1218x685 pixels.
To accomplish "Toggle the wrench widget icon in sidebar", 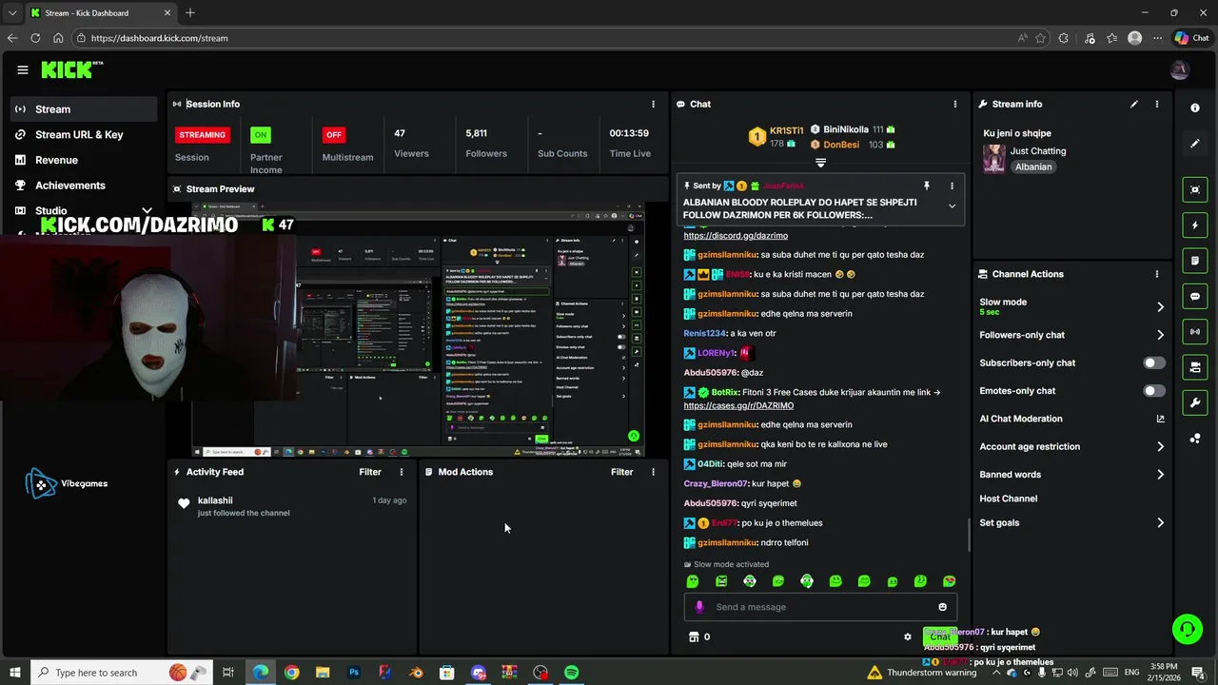I will tap(1195, 402).
